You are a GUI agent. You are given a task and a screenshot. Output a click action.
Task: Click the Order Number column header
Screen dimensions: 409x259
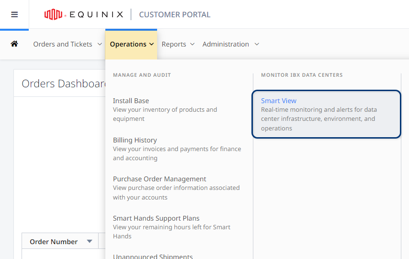(x=60, y=241)
